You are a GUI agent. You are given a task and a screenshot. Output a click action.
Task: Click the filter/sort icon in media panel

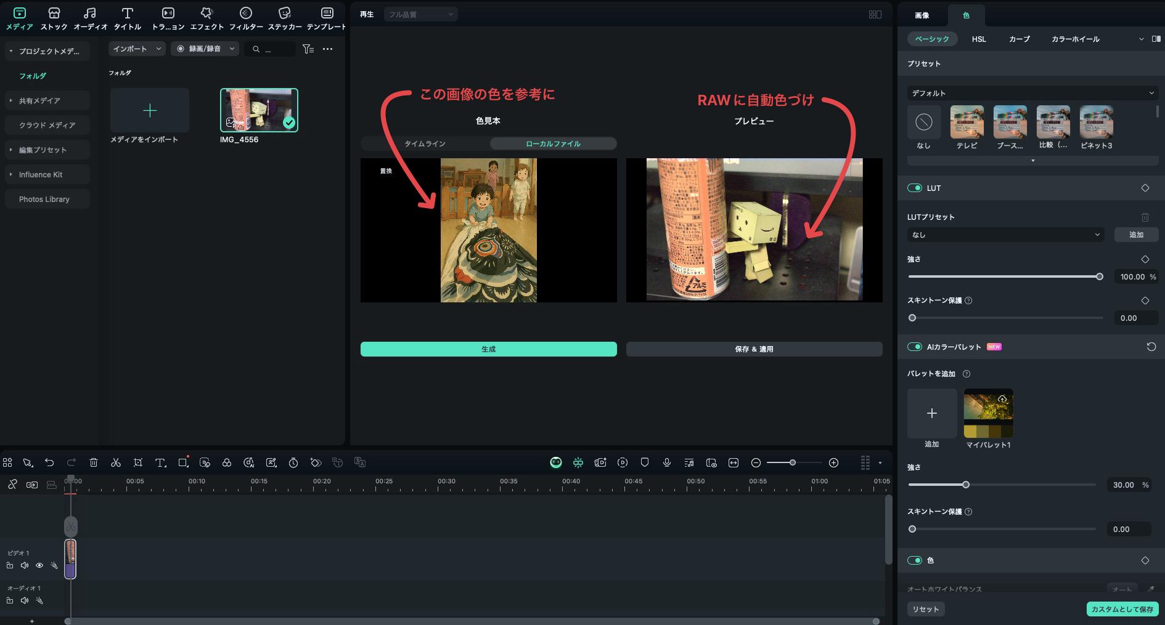[x=308, y=49]
